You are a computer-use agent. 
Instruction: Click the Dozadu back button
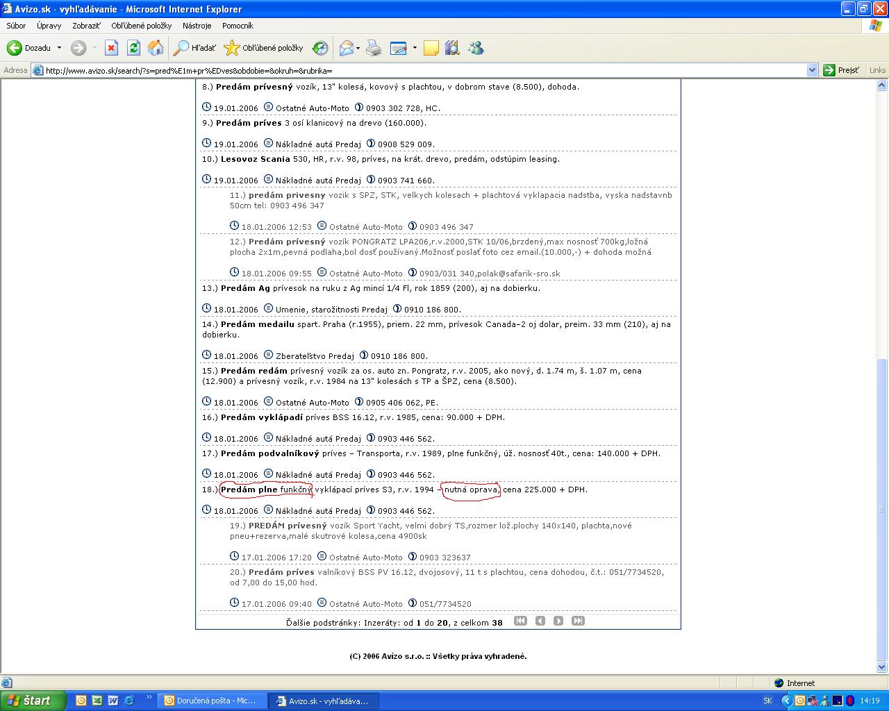(29, 48)
